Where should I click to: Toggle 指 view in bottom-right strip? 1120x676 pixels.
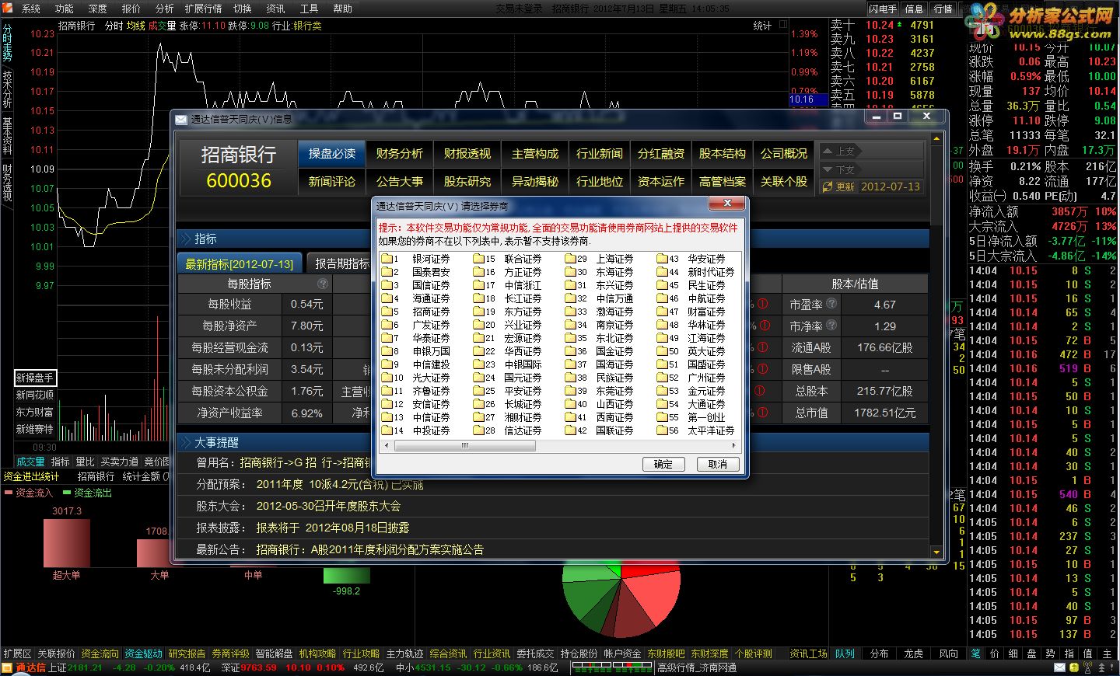[x=1069, y=654]
